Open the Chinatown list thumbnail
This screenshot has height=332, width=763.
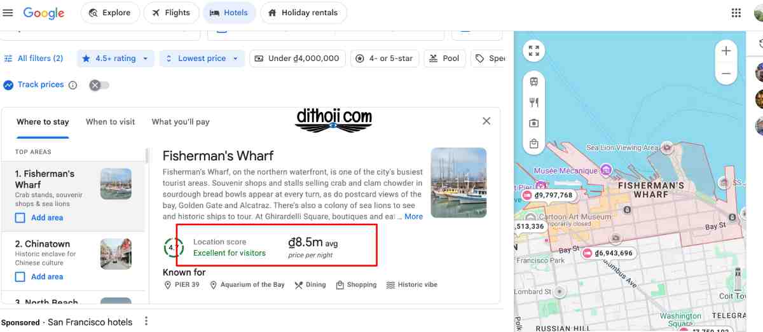pyautogui.click(x=116, y=254)
